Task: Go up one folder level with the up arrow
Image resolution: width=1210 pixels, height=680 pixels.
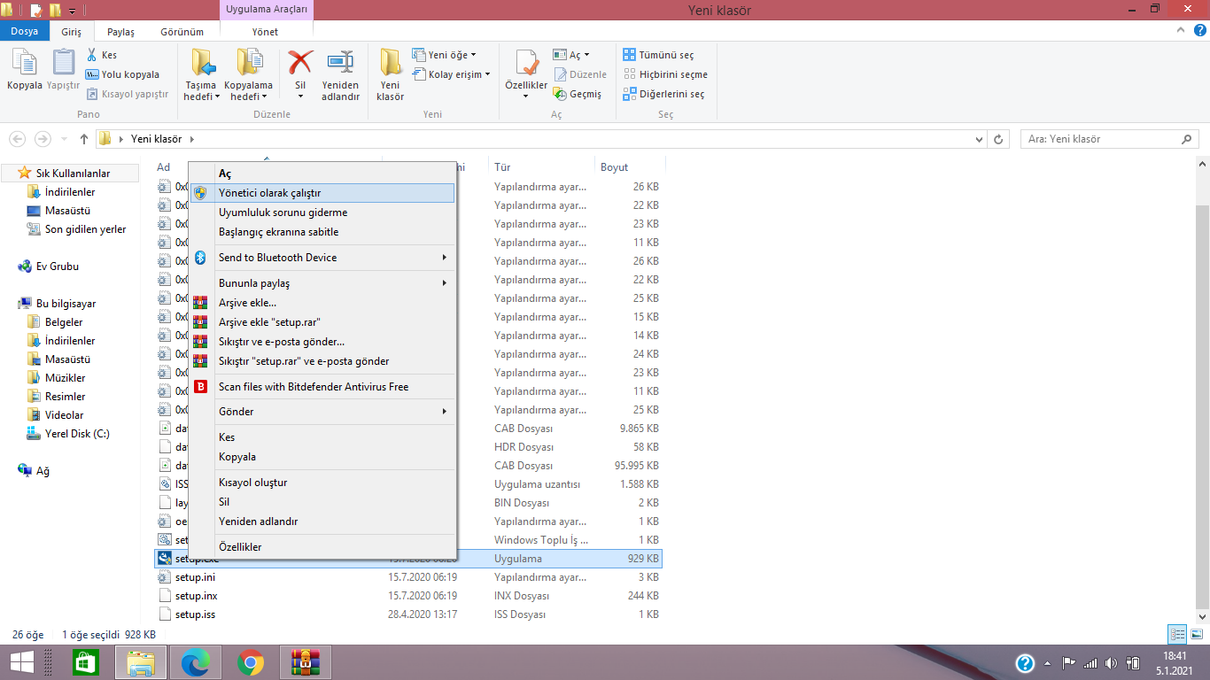Action: point(84,139)
